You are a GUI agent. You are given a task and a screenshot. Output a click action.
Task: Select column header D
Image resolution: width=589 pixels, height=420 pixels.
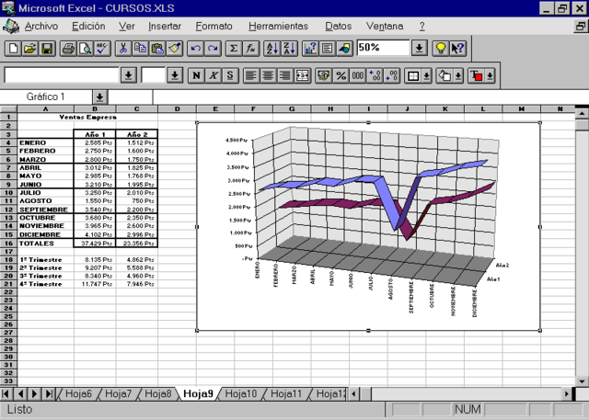pyautogui.click(x=177, y=109)
